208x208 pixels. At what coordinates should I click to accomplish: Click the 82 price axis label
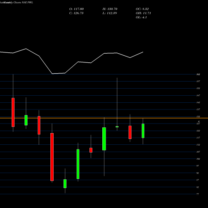pos(198,187)
